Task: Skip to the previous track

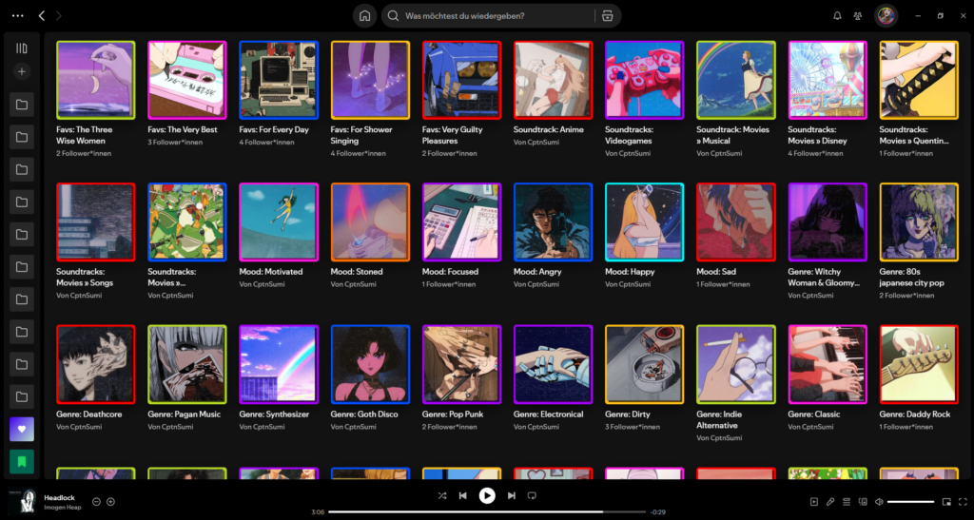Action: click(463, 496)
